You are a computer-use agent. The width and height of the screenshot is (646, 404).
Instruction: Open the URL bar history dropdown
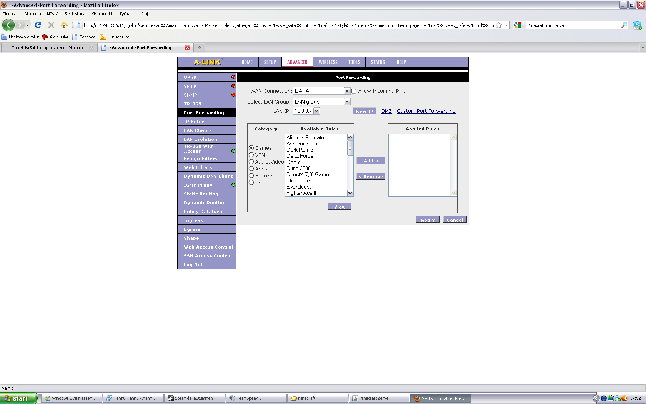[506, 25]
